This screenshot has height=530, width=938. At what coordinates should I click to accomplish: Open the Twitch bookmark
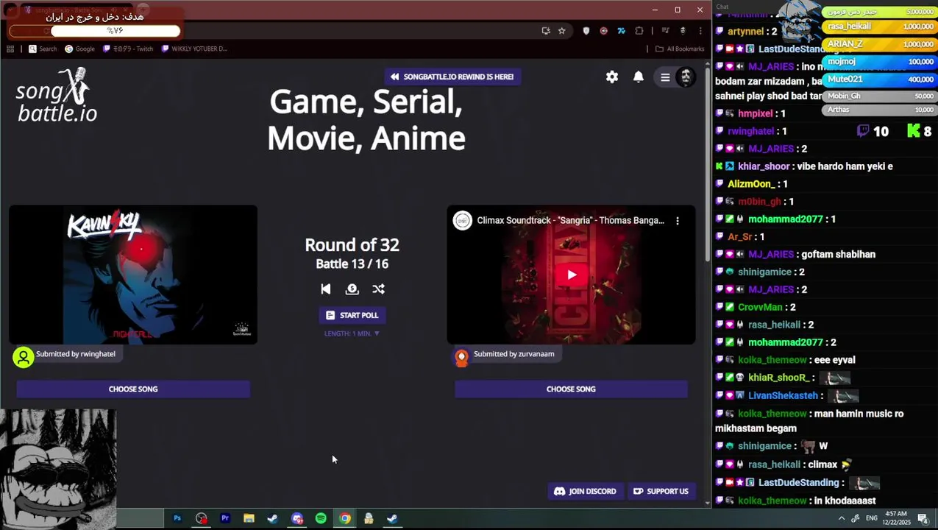pos(128,49)
